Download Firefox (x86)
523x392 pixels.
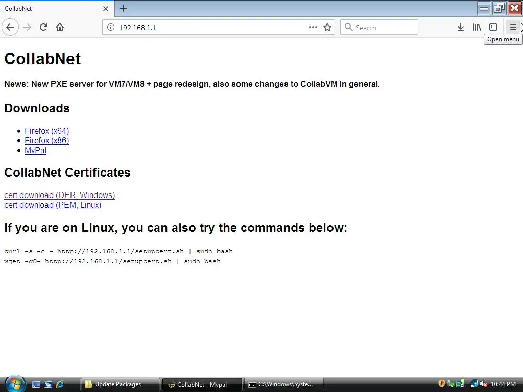coord(46,141)
